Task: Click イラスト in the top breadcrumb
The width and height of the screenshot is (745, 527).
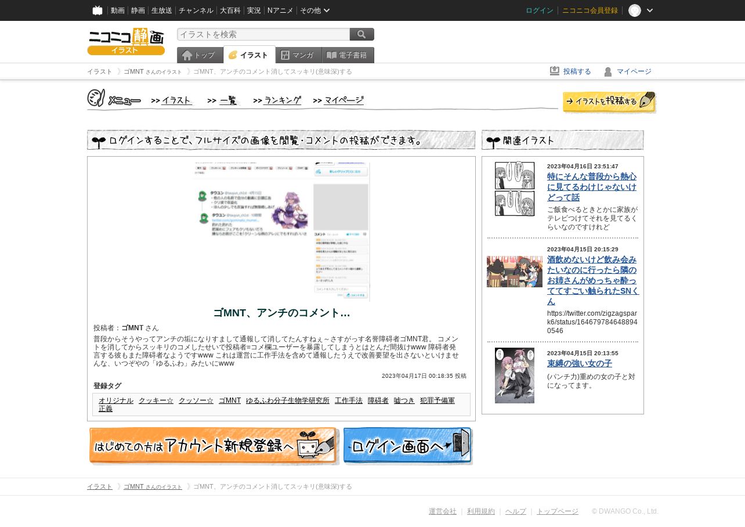Action: click(x=100, y=71)
